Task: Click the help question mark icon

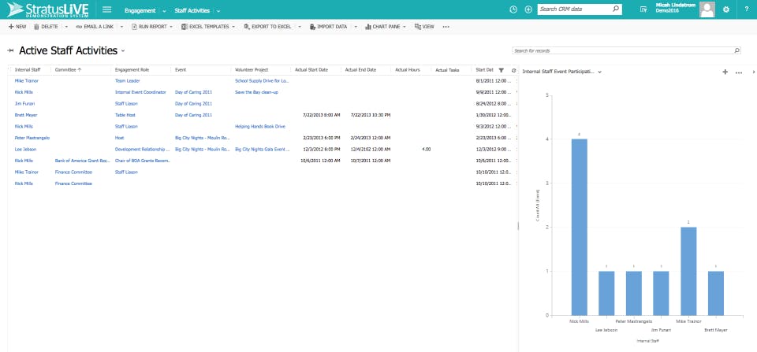Action: (x=746, y=9)
